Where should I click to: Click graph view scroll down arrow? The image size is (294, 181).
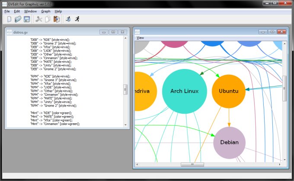point(284,160)
